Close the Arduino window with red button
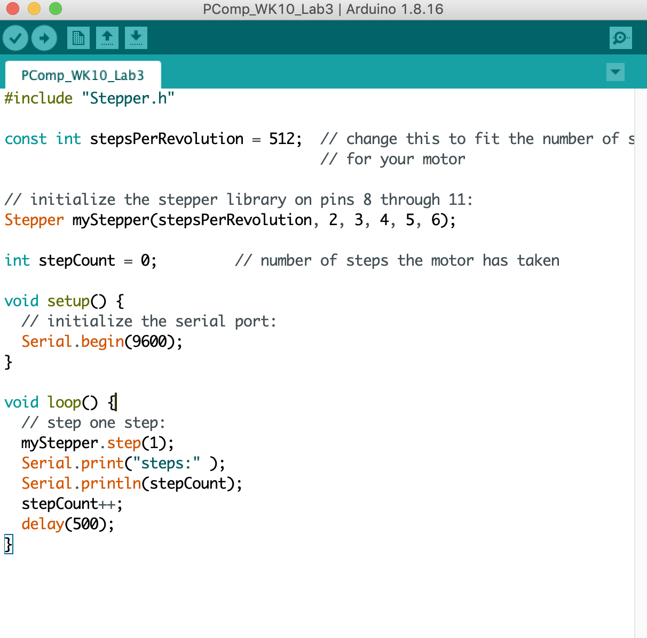Viewport: 647px width, 638px height. (13, 9)
